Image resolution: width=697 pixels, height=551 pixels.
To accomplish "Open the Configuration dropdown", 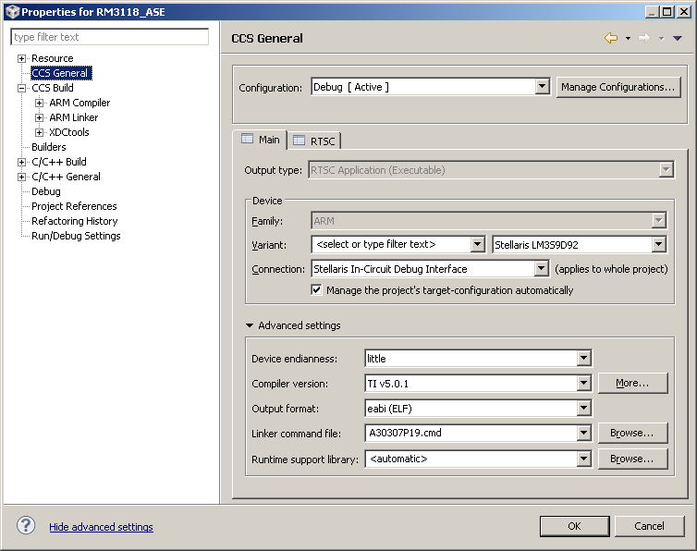I will click(x=542, y=87).
